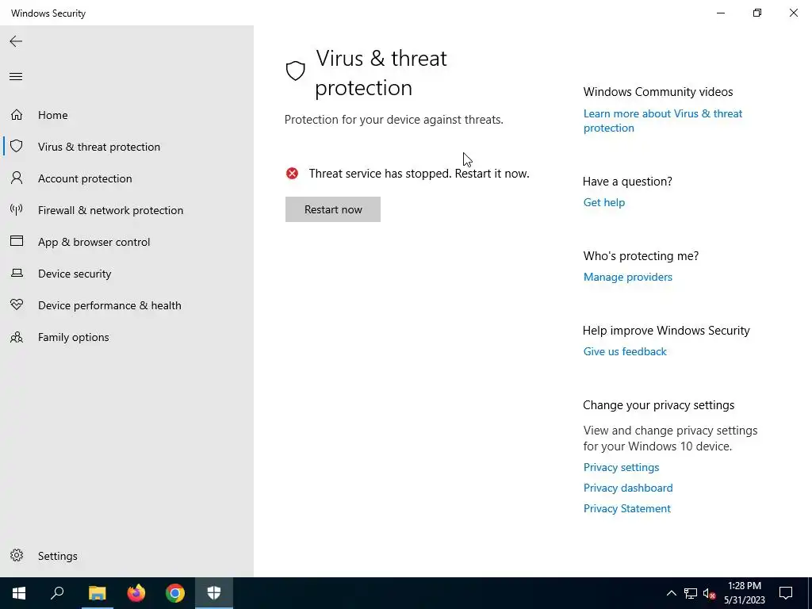Screen dimensions: 812x609
Task: Open Firewall & network protection section
Action: coord(127,209)
